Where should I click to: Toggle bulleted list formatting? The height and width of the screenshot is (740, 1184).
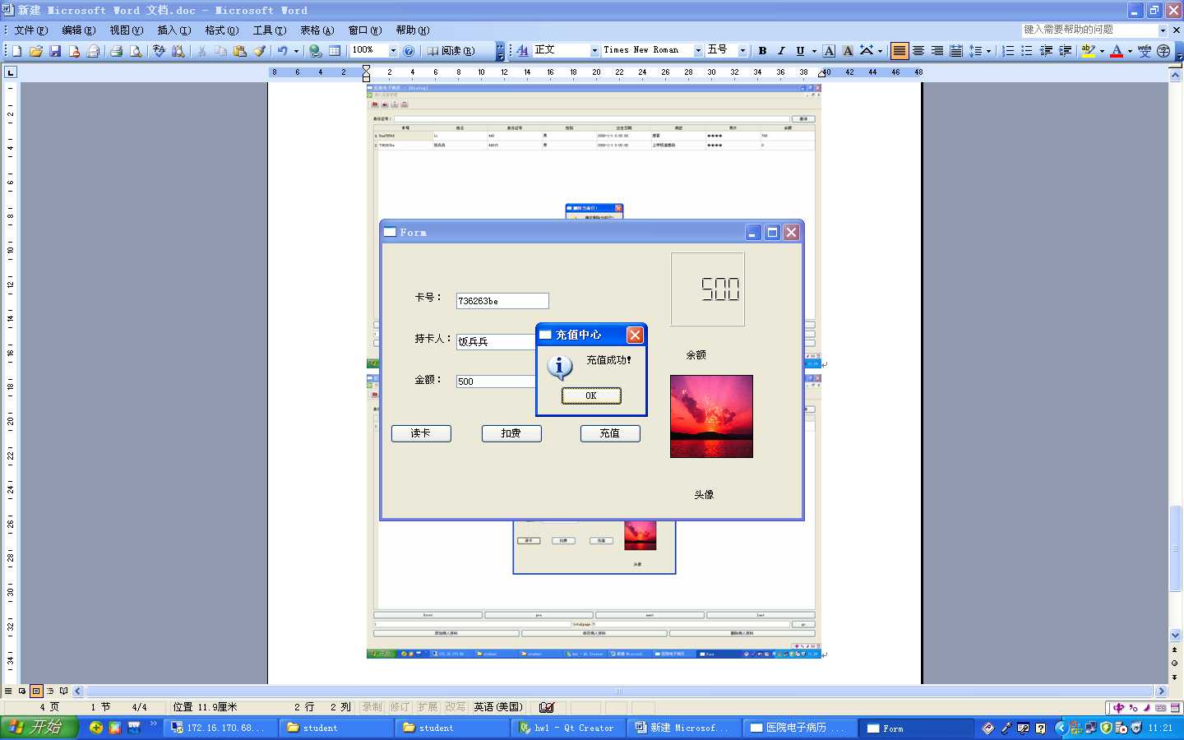pos(1027,51)
